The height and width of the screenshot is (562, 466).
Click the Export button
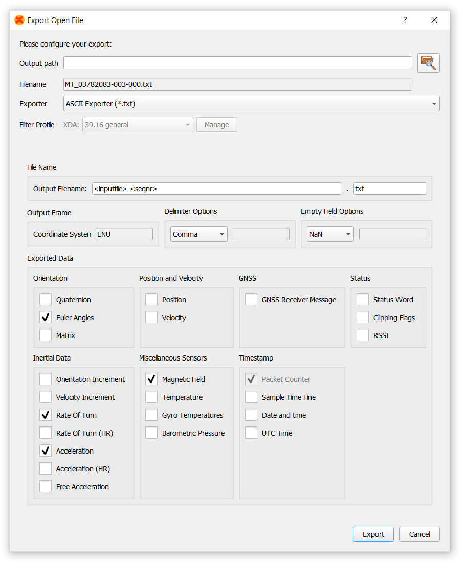(373, 534)
